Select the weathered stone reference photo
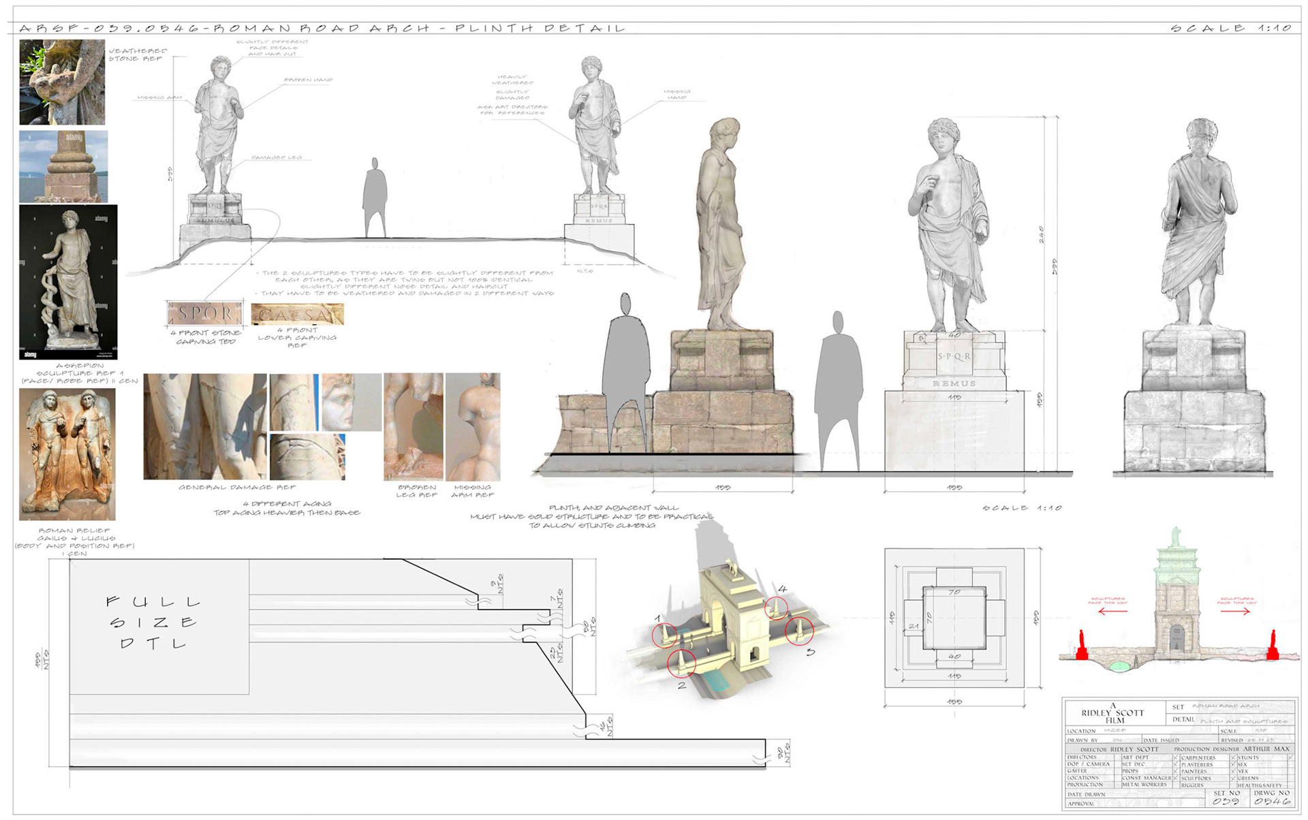The width and height of the screenshot is (1308, 820). (x=62, y=82)
